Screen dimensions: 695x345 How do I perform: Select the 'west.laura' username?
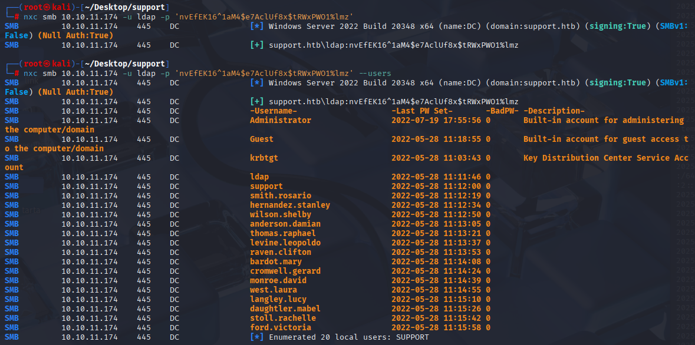pos(274,290)
